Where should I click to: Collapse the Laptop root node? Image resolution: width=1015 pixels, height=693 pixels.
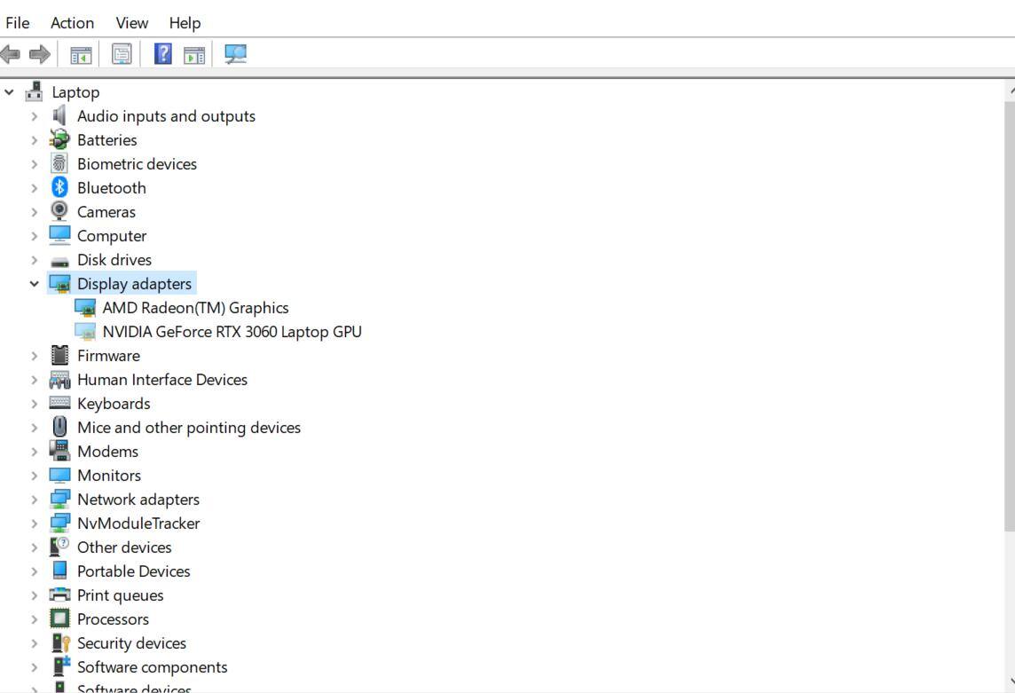click(x=10, y=92)
